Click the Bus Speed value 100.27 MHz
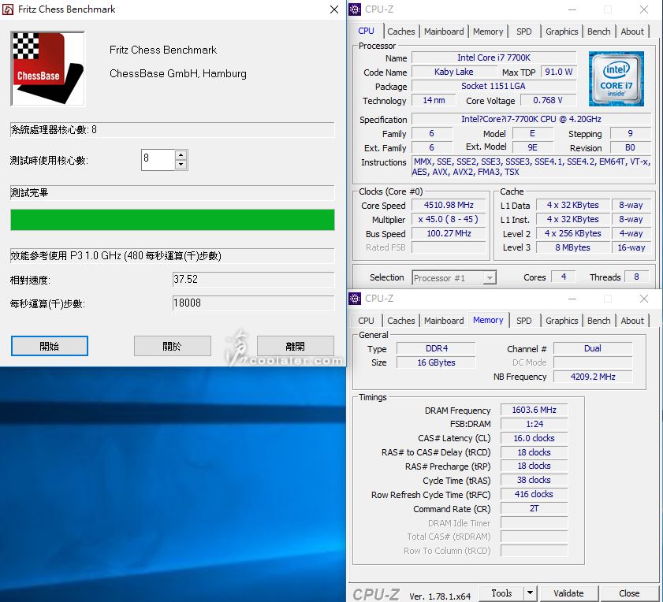The width and height of the screenshot is (663, 602). 449,233
